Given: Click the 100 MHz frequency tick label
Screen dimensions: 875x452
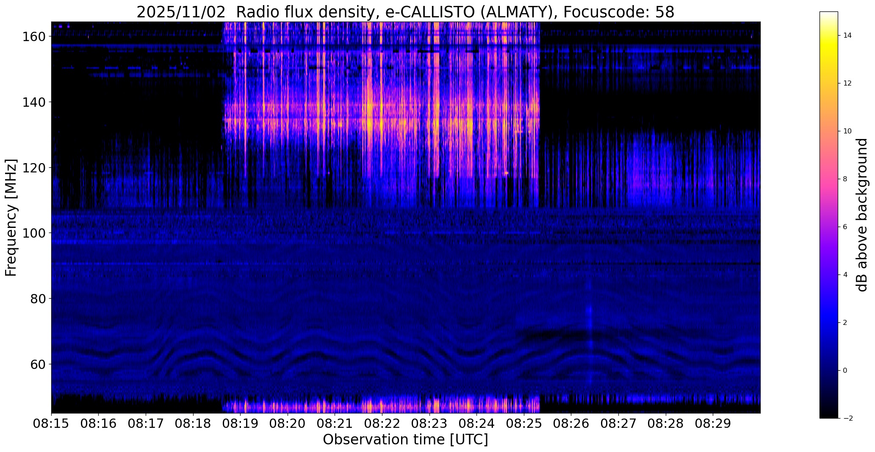Looking at the screenshot, I should 35,233.
